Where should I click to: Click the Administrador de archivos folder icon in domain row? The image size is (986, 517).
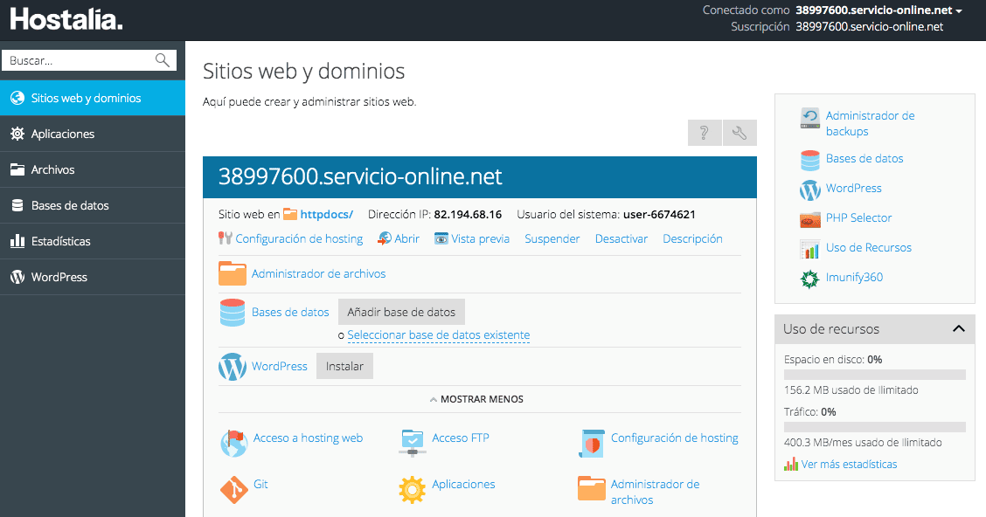pos(232,274)
